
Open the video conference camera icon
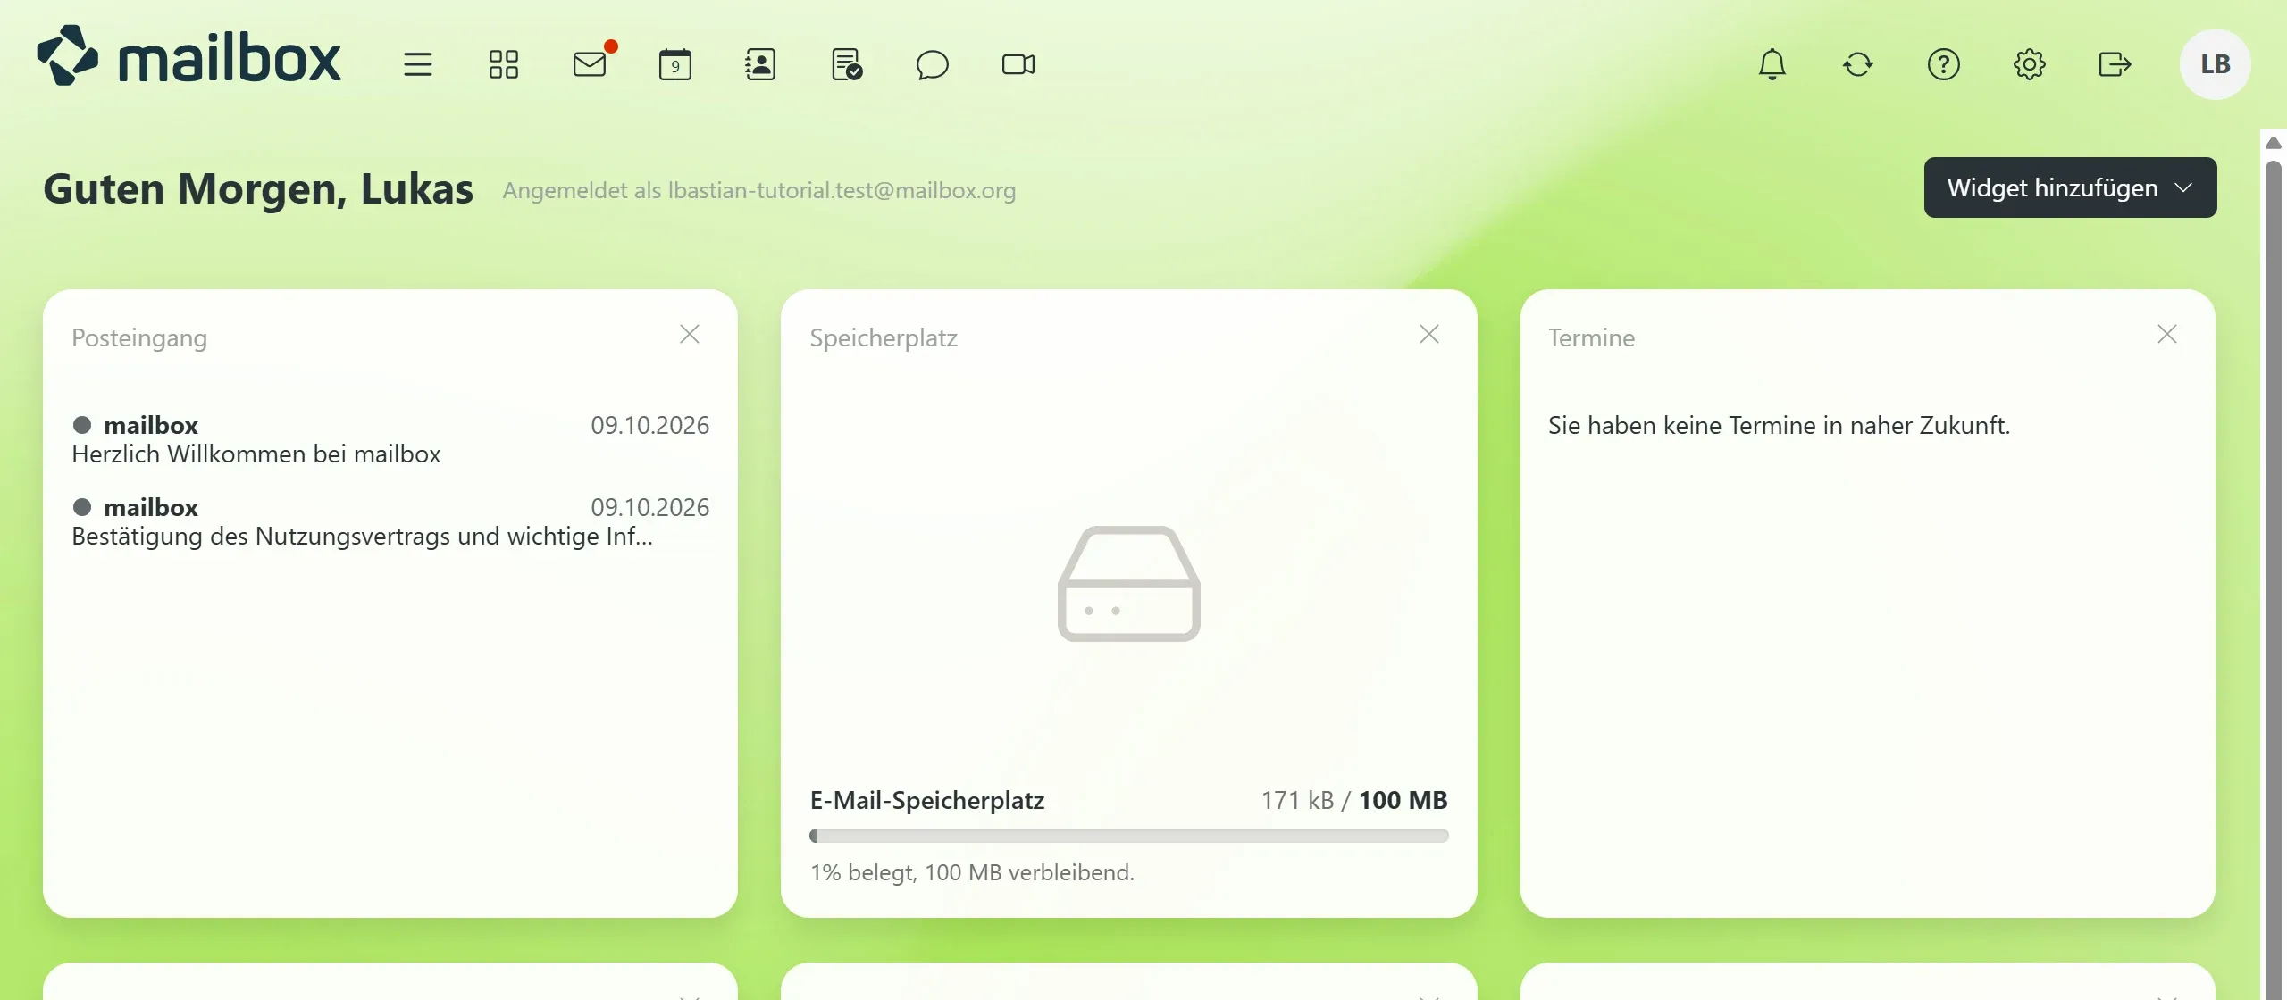click(1018, 64)
